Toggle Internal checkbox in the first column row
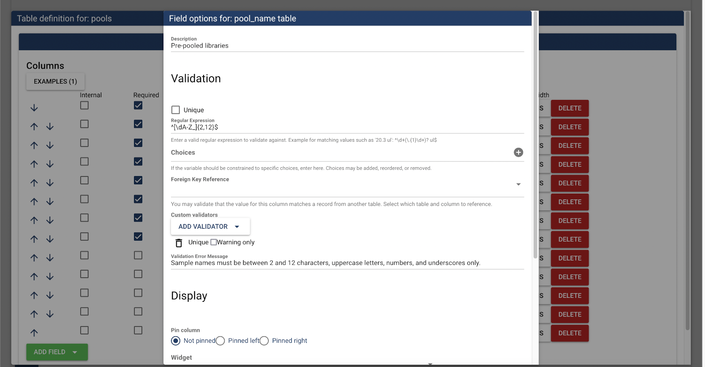Screen dimensions: 705x367 84,105
